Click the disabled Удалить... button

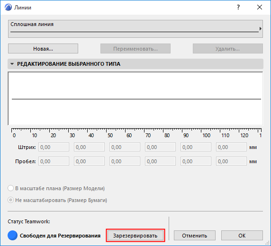point(228,49)
